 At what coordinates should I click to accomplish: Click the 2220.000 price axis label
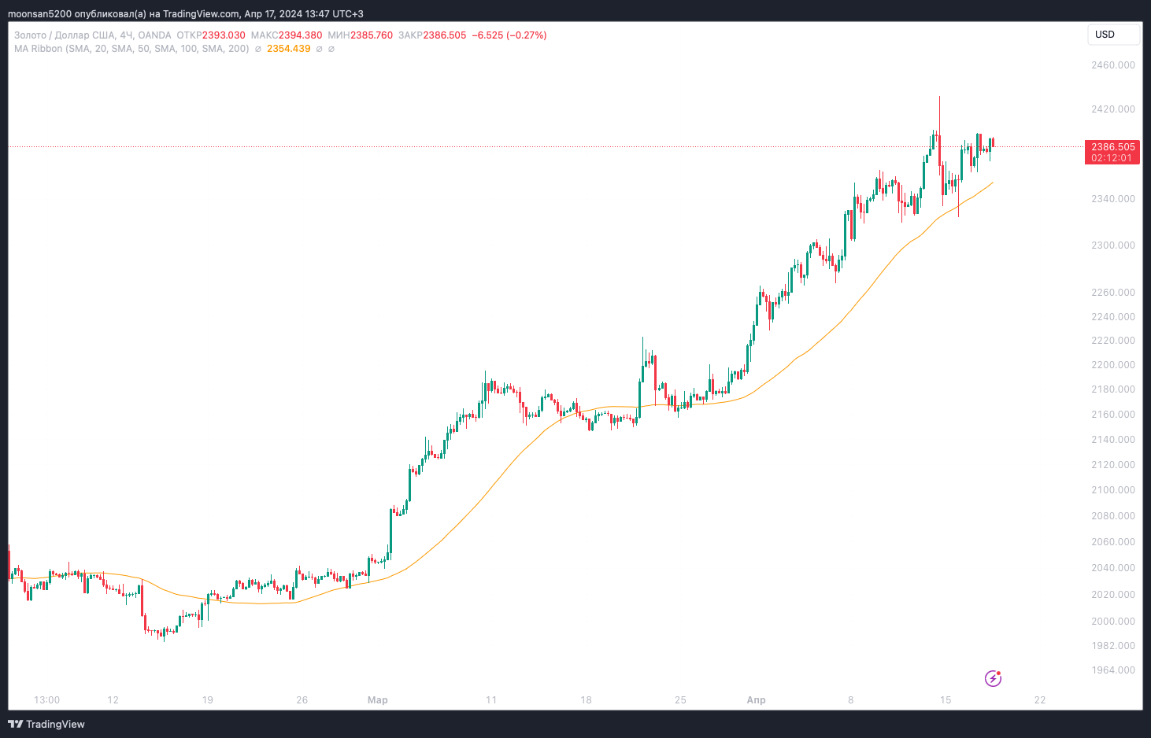click(1113, 341)
